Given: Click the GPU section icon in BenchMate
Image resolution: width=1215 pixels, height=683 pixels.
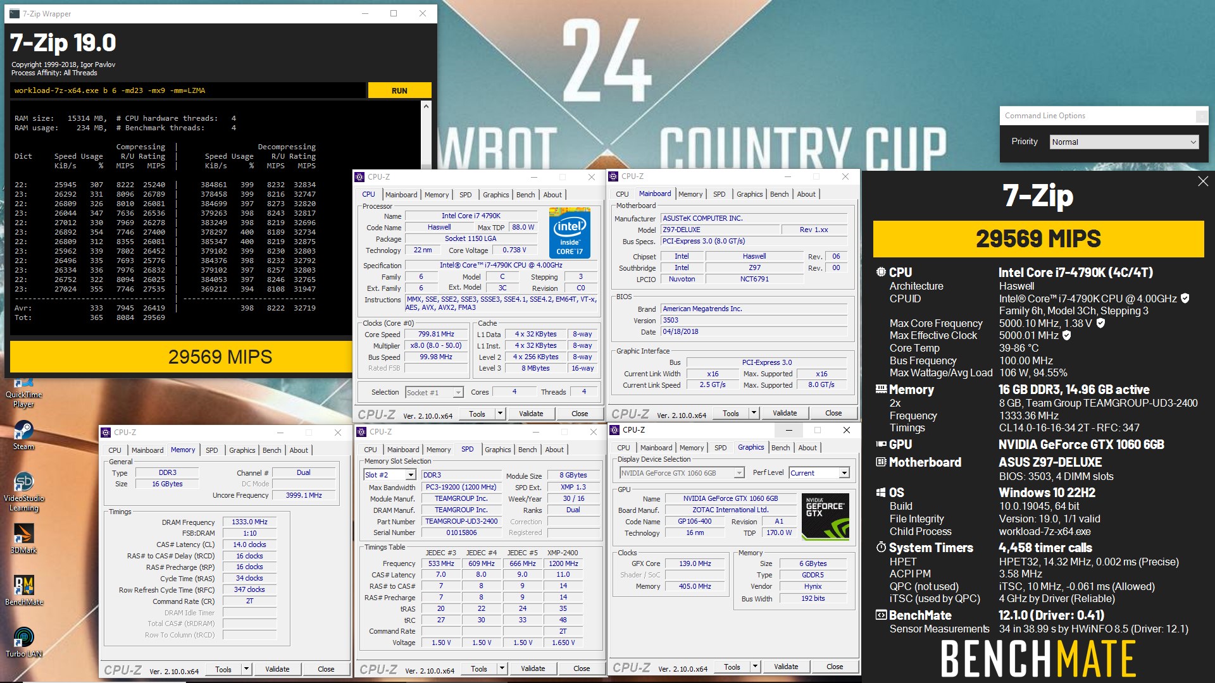Looking at the screenshot, I should coord(881,444).
